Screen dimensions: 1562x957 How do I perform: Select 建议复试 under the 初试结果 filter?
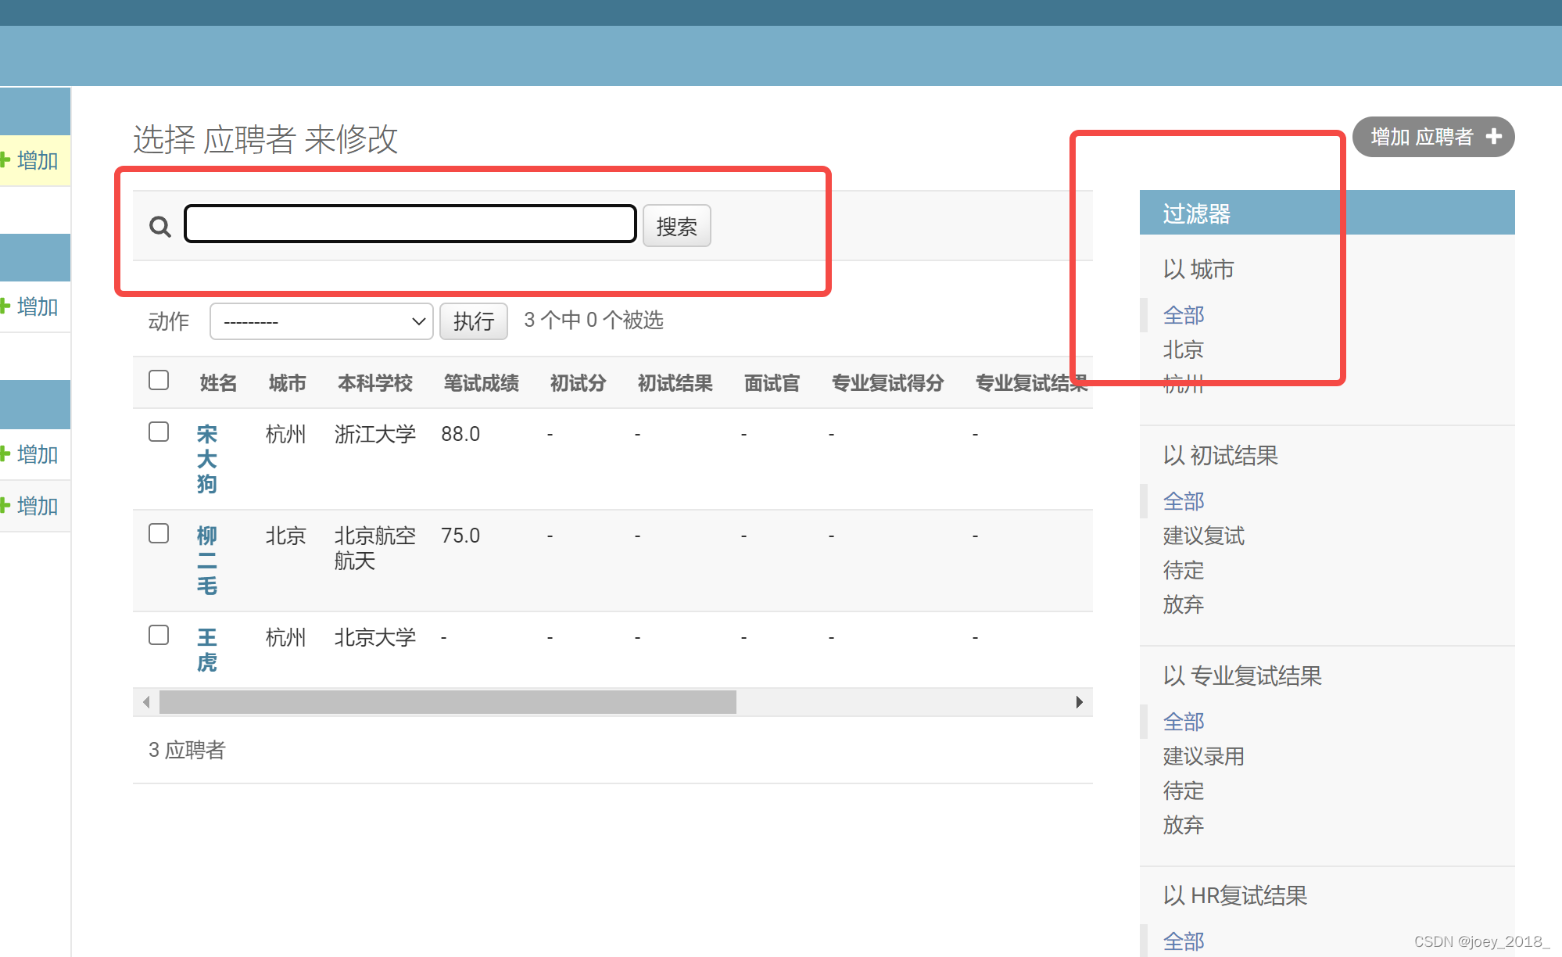1203,536
